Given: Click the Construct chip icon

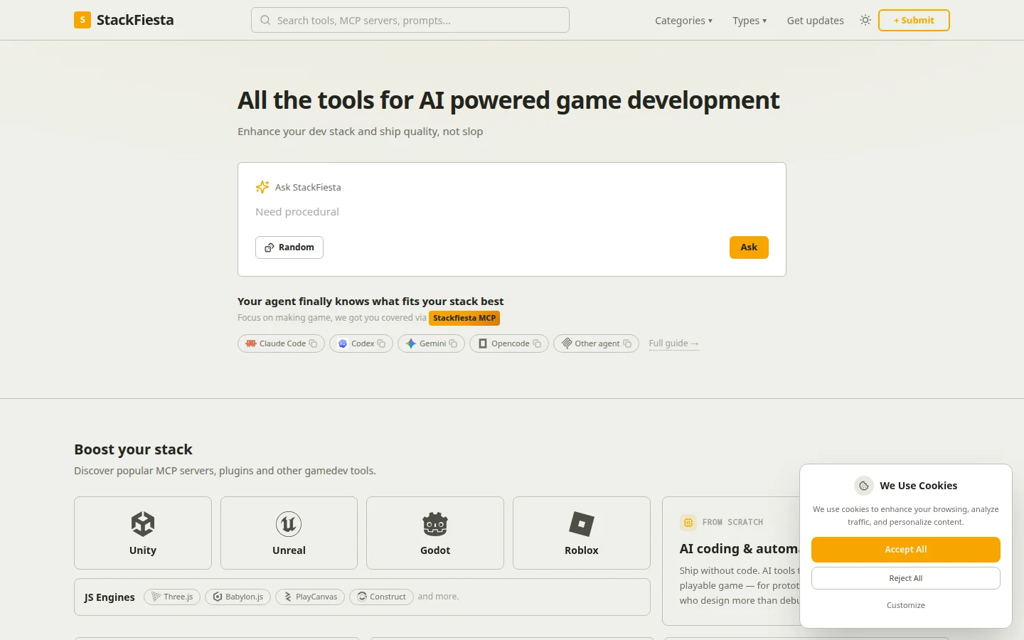Looking at the screenshot, I should click(x=362, y=597).
